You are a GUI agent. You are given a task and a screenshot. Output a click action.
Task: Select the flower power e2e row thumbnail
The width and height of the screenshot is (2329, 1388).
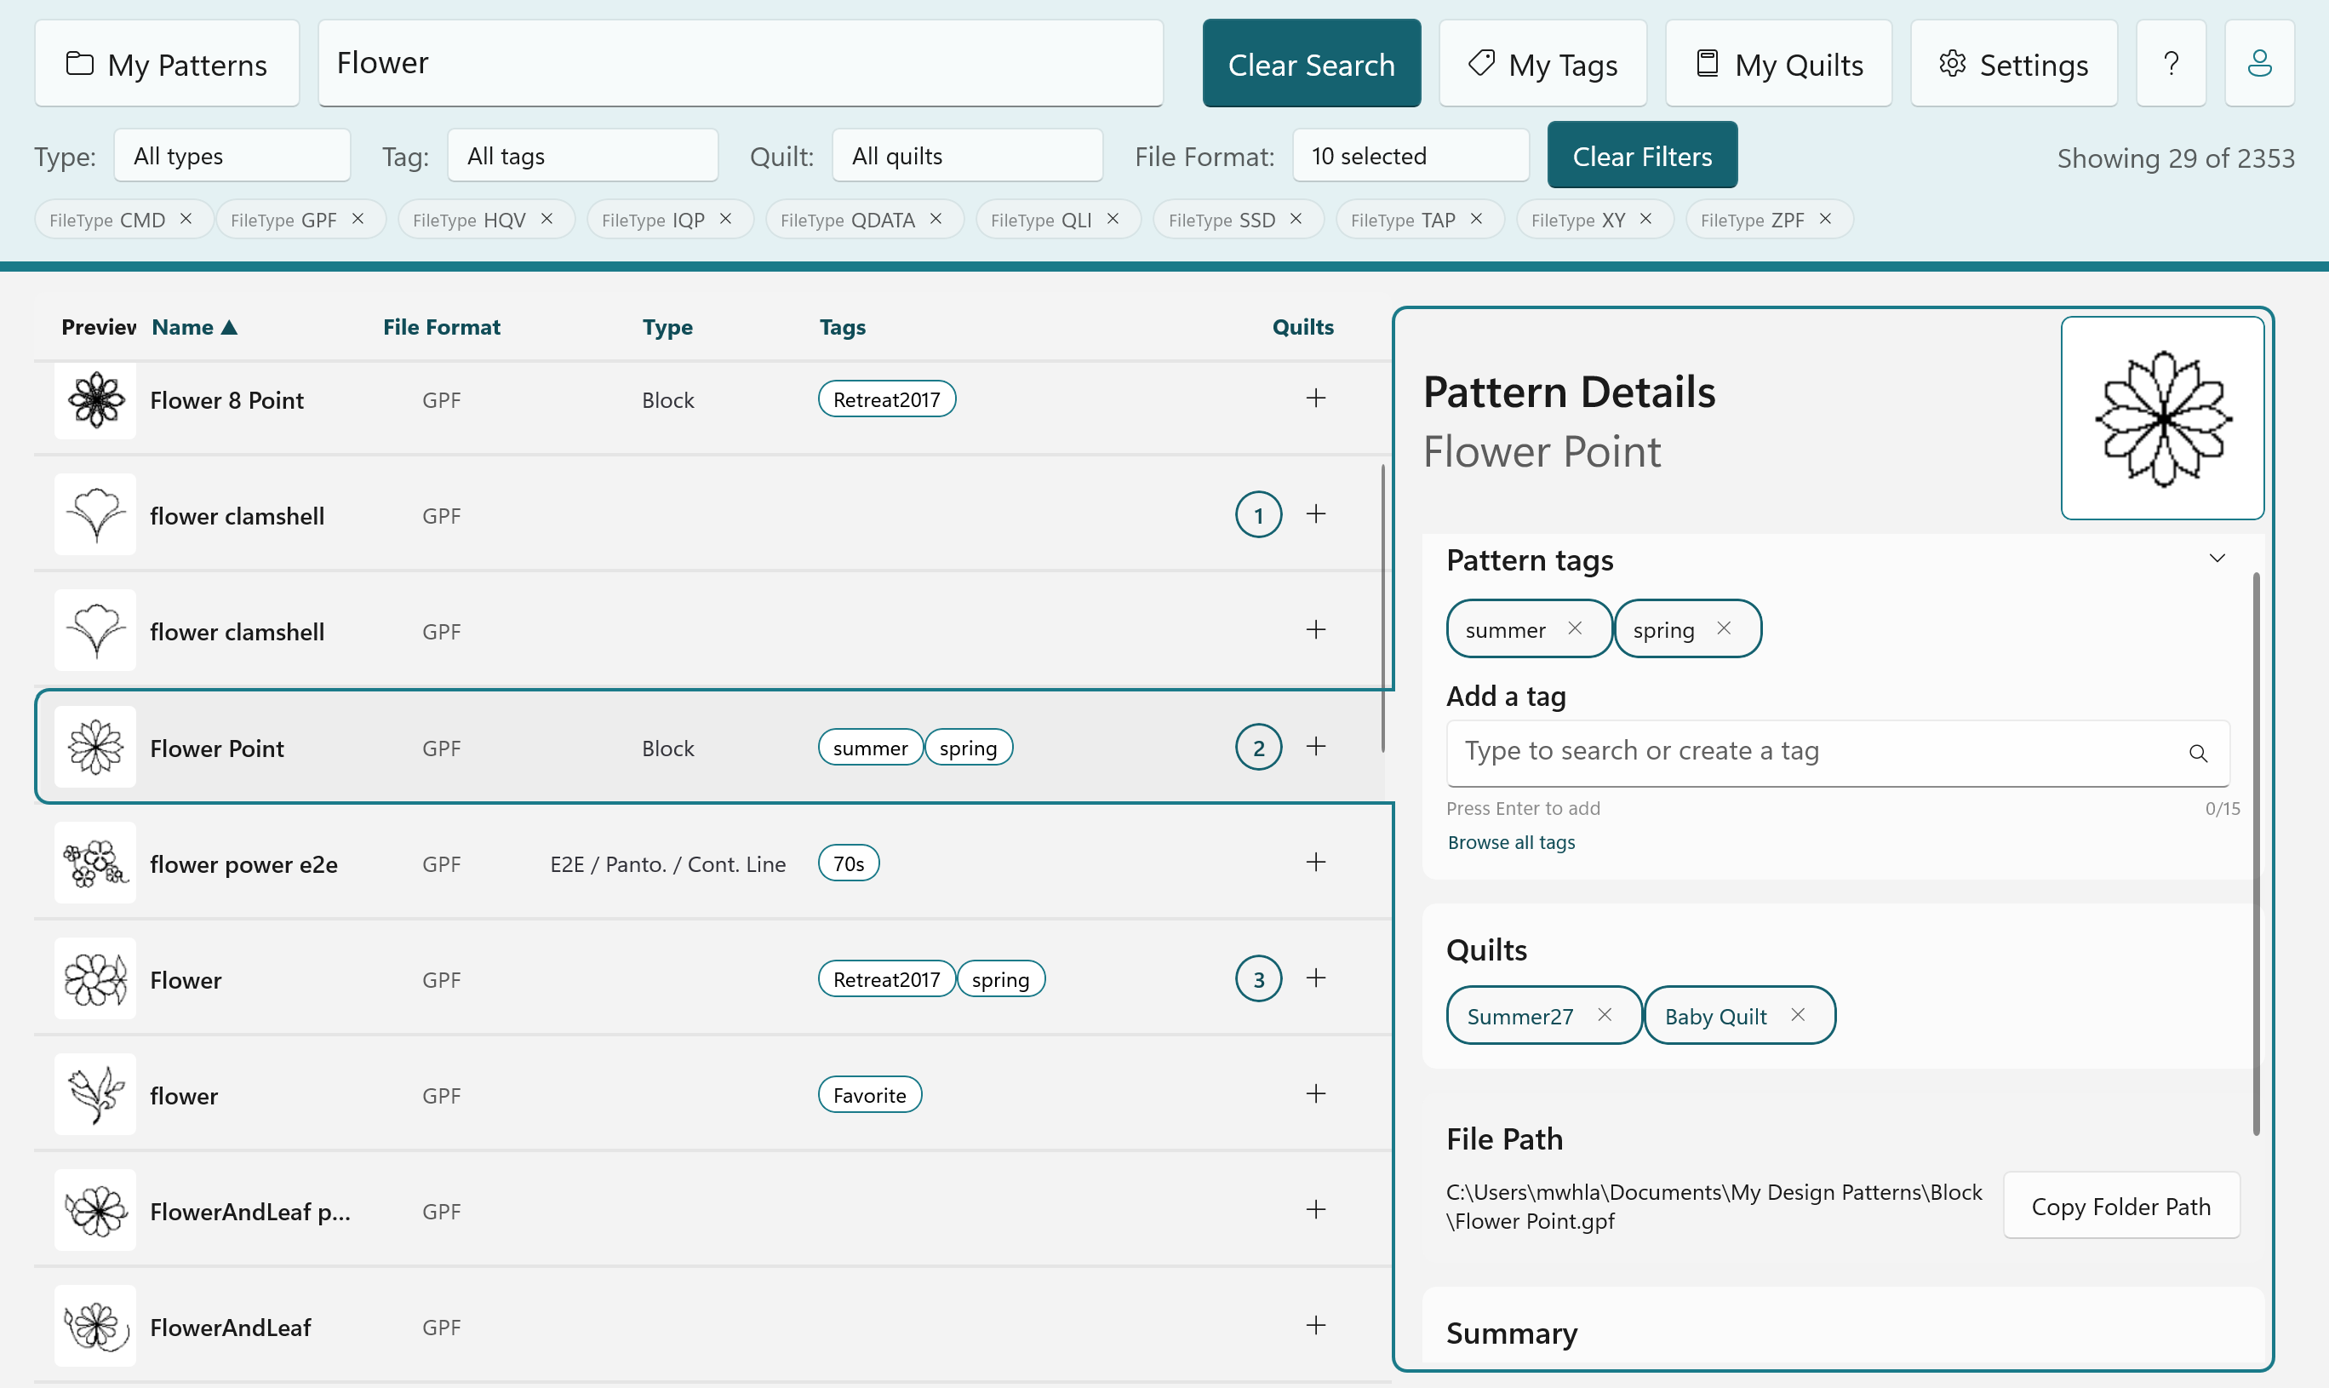(x=94, y=863)
